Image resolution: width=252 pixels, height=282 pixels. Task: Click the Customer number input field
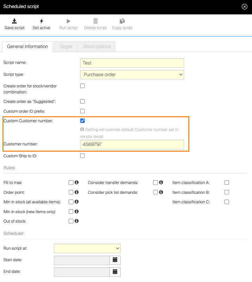pos(132,144)
